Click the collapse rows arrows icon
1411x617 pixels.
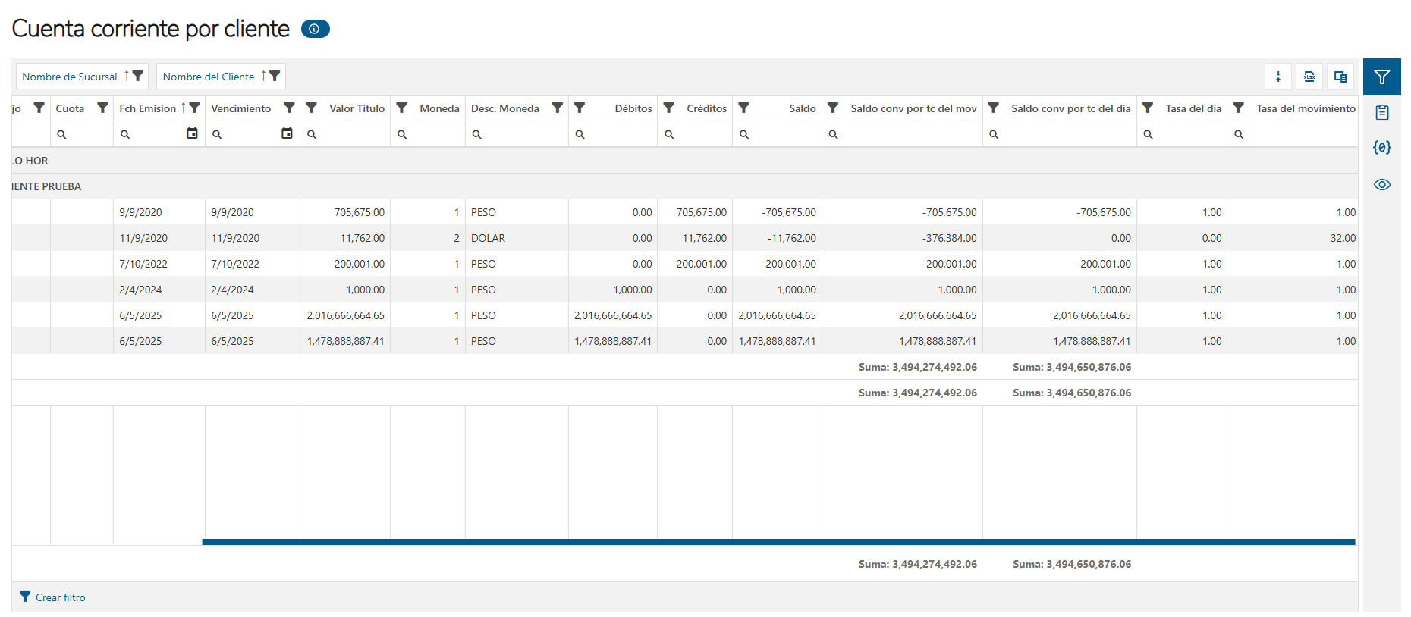[1278, 77]
